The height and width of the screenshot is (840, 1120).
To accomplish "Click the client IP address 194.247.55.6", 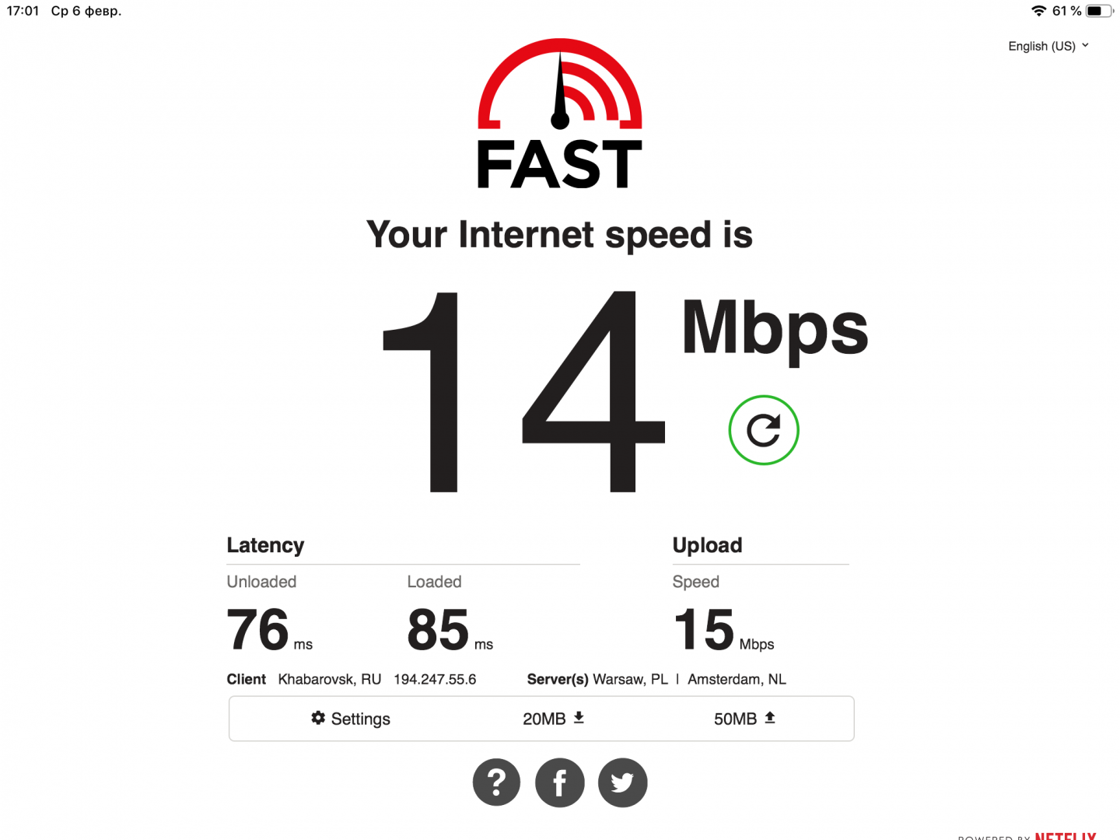I will pos(435,679).
